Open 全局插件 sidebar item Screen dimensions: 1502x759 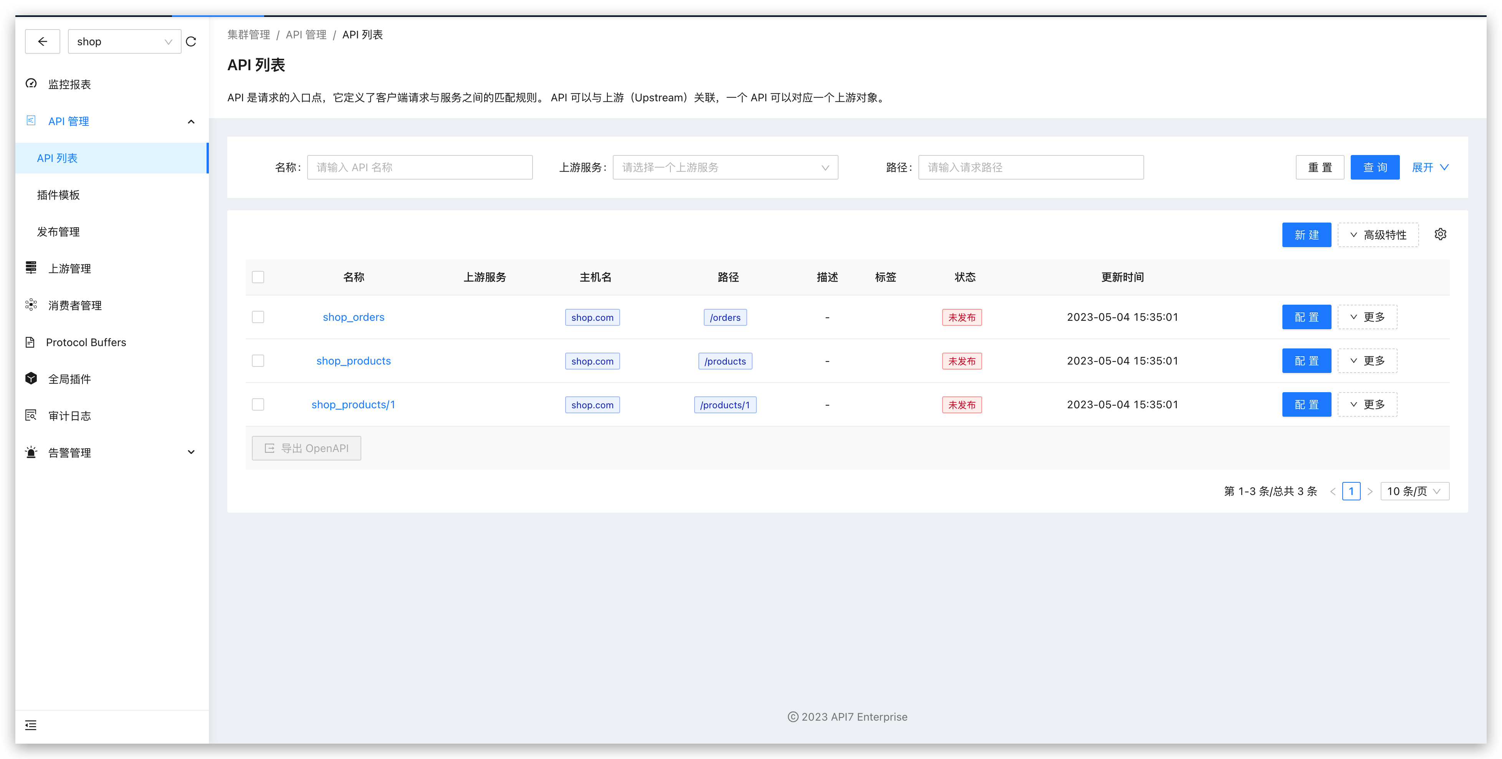(111, 379)
